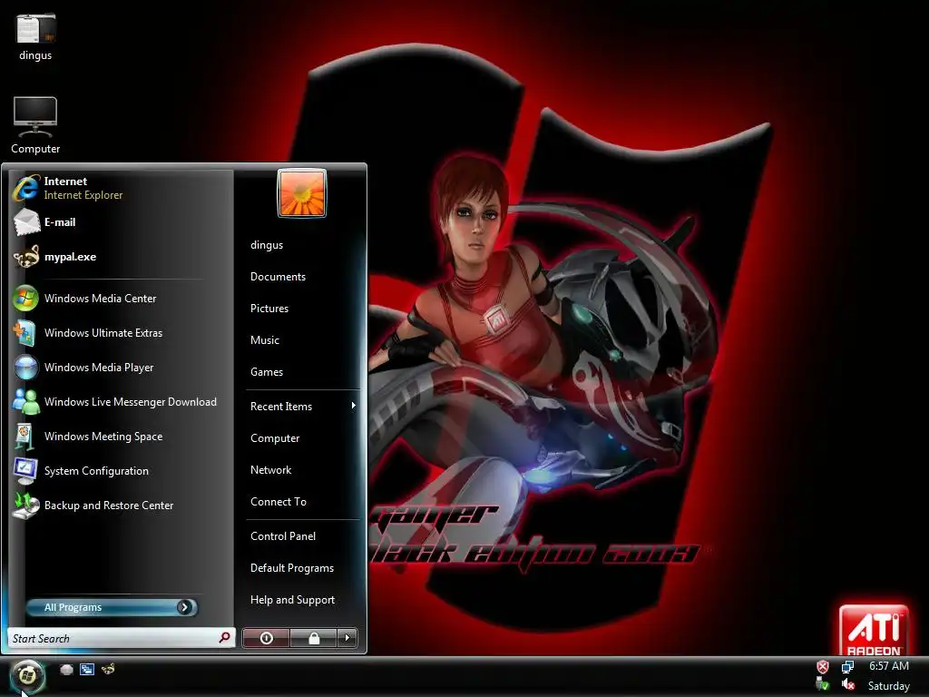Open Computer from Start menu right pane

click(x=275, y=438)
